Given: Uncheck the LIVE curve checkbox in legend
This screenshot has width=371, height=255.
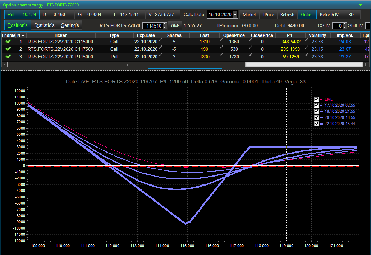Looking at the screenshot, I should [317, 100].
